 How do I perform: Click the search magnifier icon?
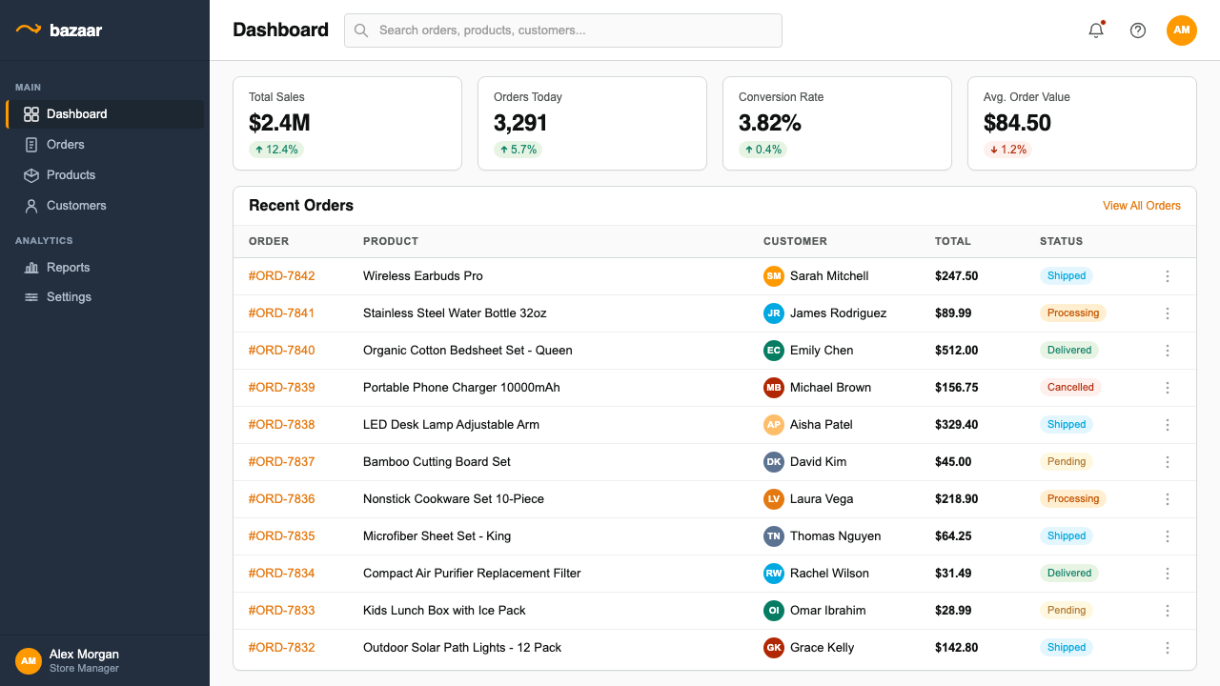tap(361, 30)
